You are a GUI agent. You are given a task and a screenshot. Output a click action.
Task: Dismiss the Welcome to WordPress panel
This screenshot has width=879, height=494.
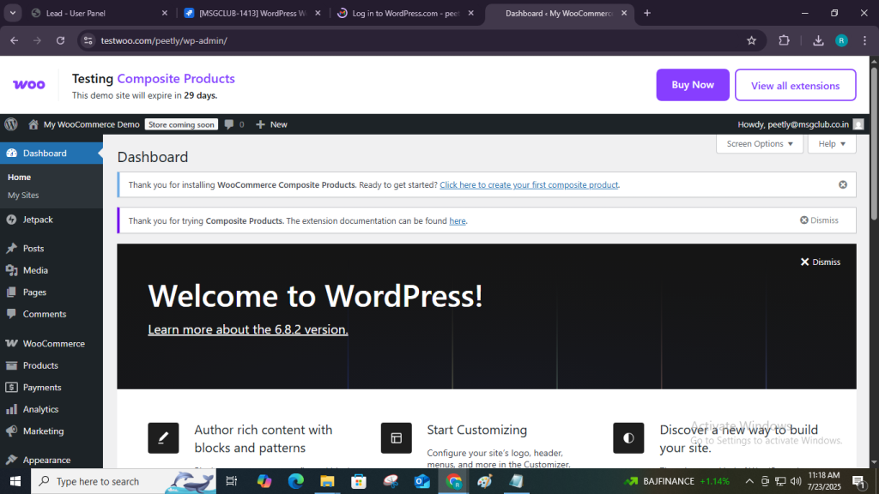(820, 262)
